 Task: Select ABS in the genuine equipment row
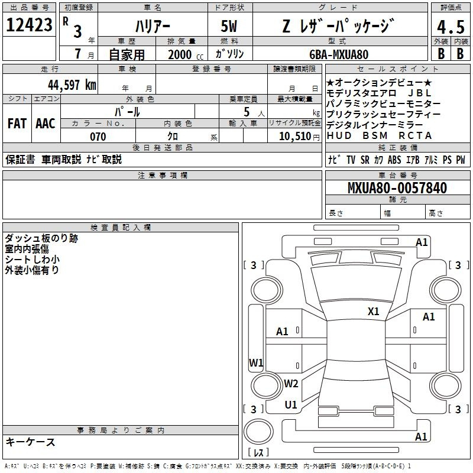tap(394, 160)
